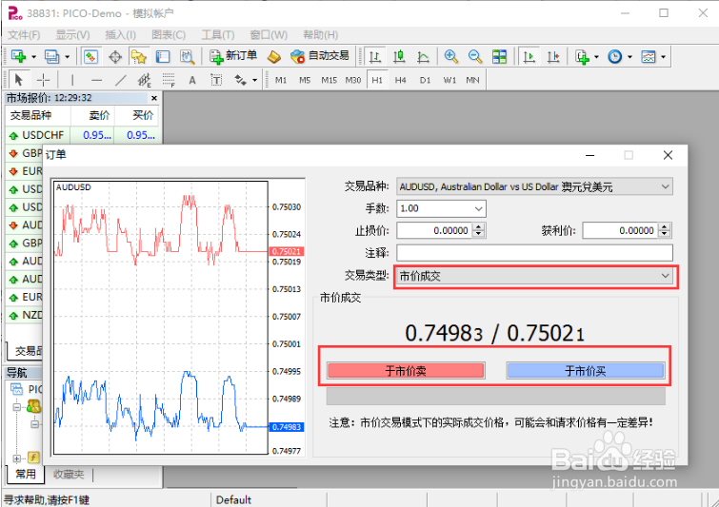
Task: Select the text A tool
Action: coord(192,80)
